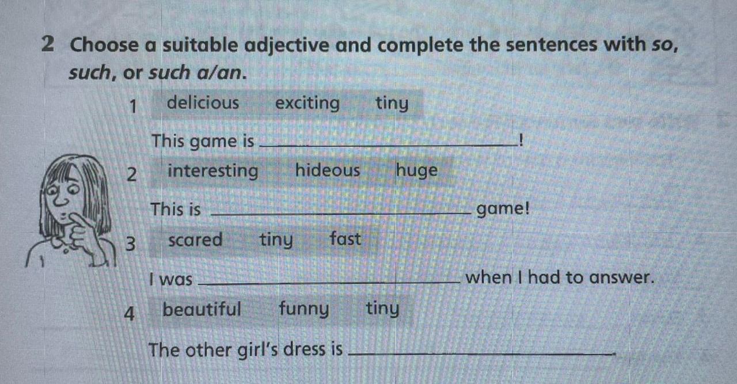The image size is (737, 384).
Task: Click the text 'when I had to answer.'
Action: point(560,277)
